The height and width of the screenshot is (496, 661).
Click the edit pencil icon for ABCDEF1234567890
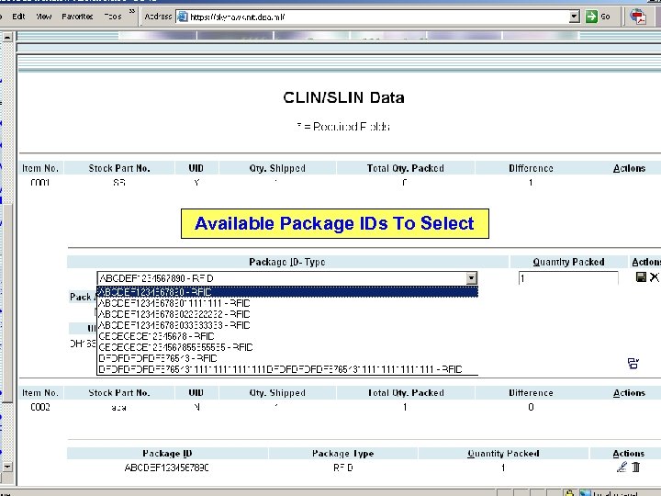point(622,467)
